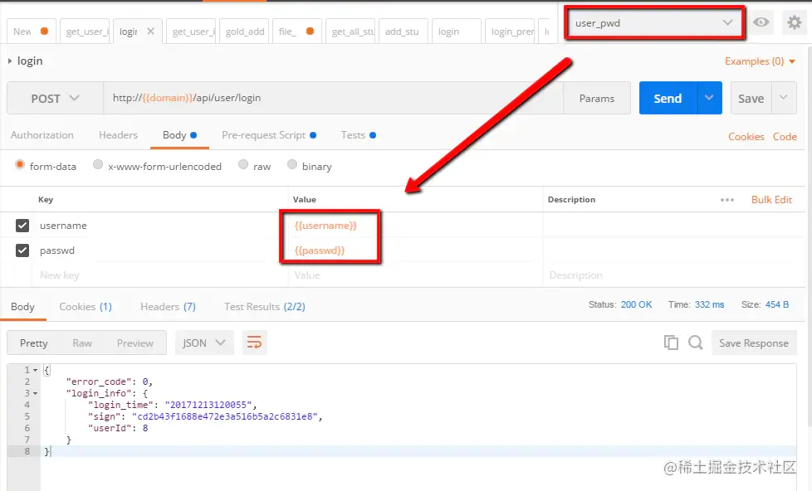Select the binary body type
This screenshot has height=491, width=812.
pos(292,164)
